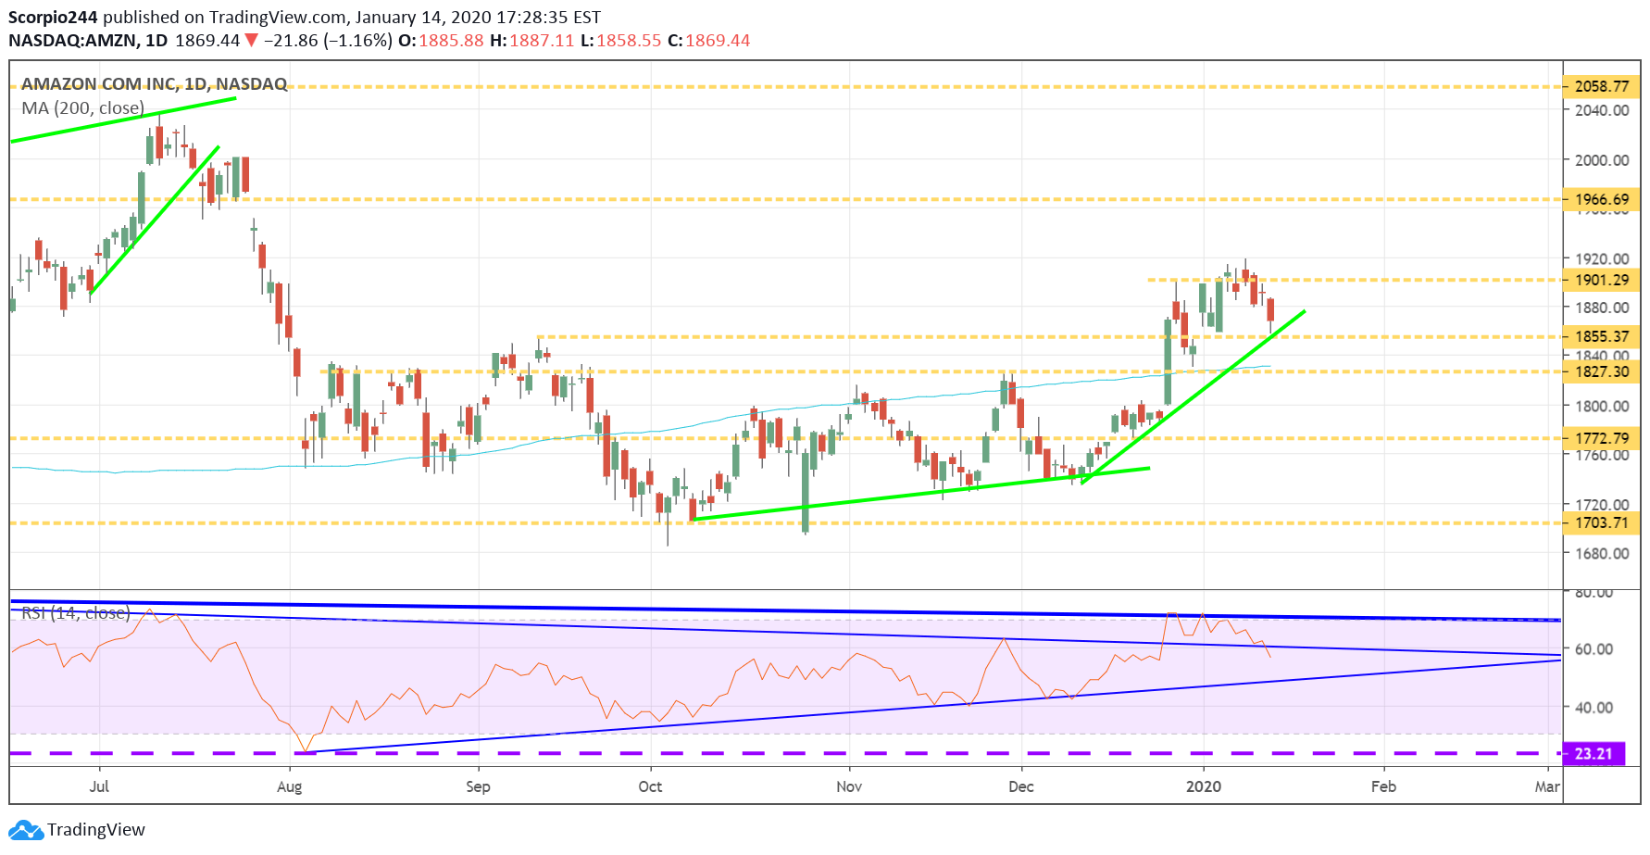The width and height of the screenshot is (1650, 855).
Task: Select the 1966.69 price level label
Action: (x=1602, y=199)
